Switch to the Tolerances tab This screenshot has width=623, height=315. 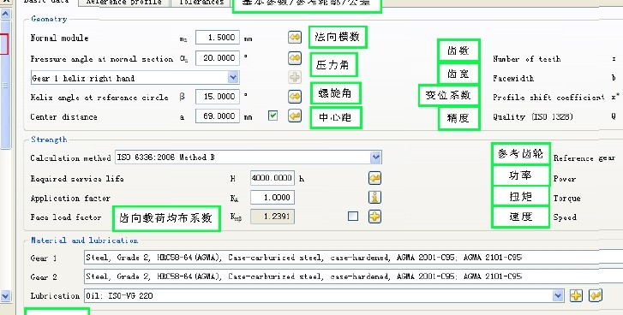point(201,3)
